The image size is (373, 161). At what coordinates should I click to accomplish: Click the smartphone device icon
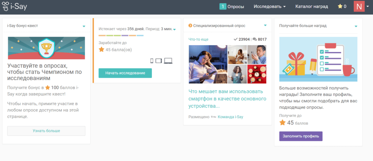[x=152, y=61]
